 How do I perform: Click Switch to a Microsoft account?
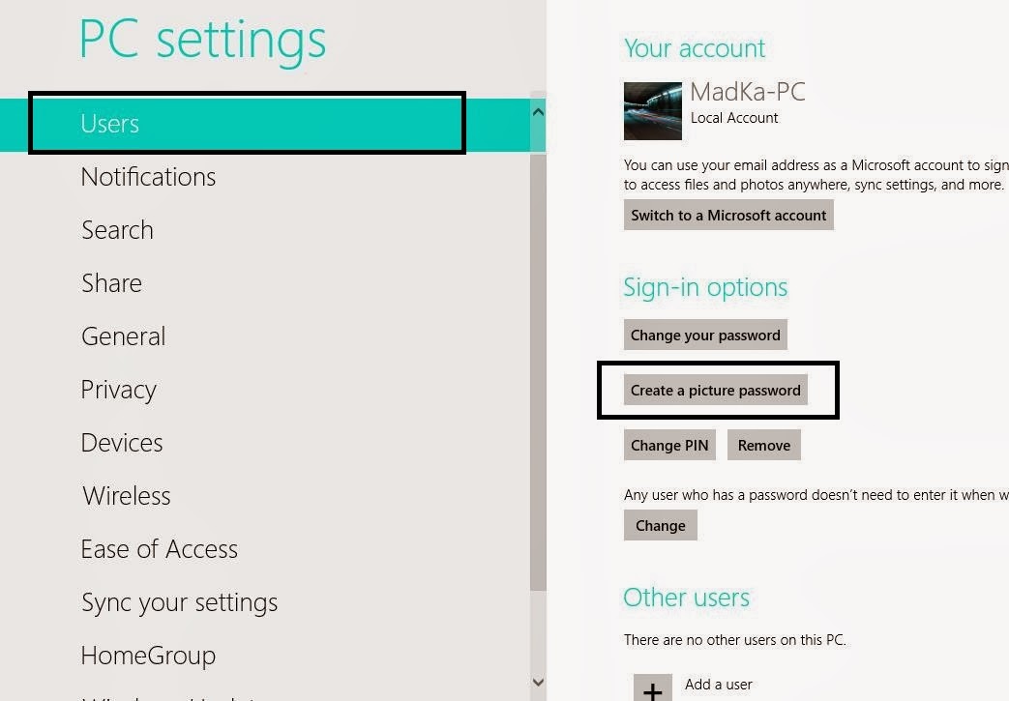[727, 214]
